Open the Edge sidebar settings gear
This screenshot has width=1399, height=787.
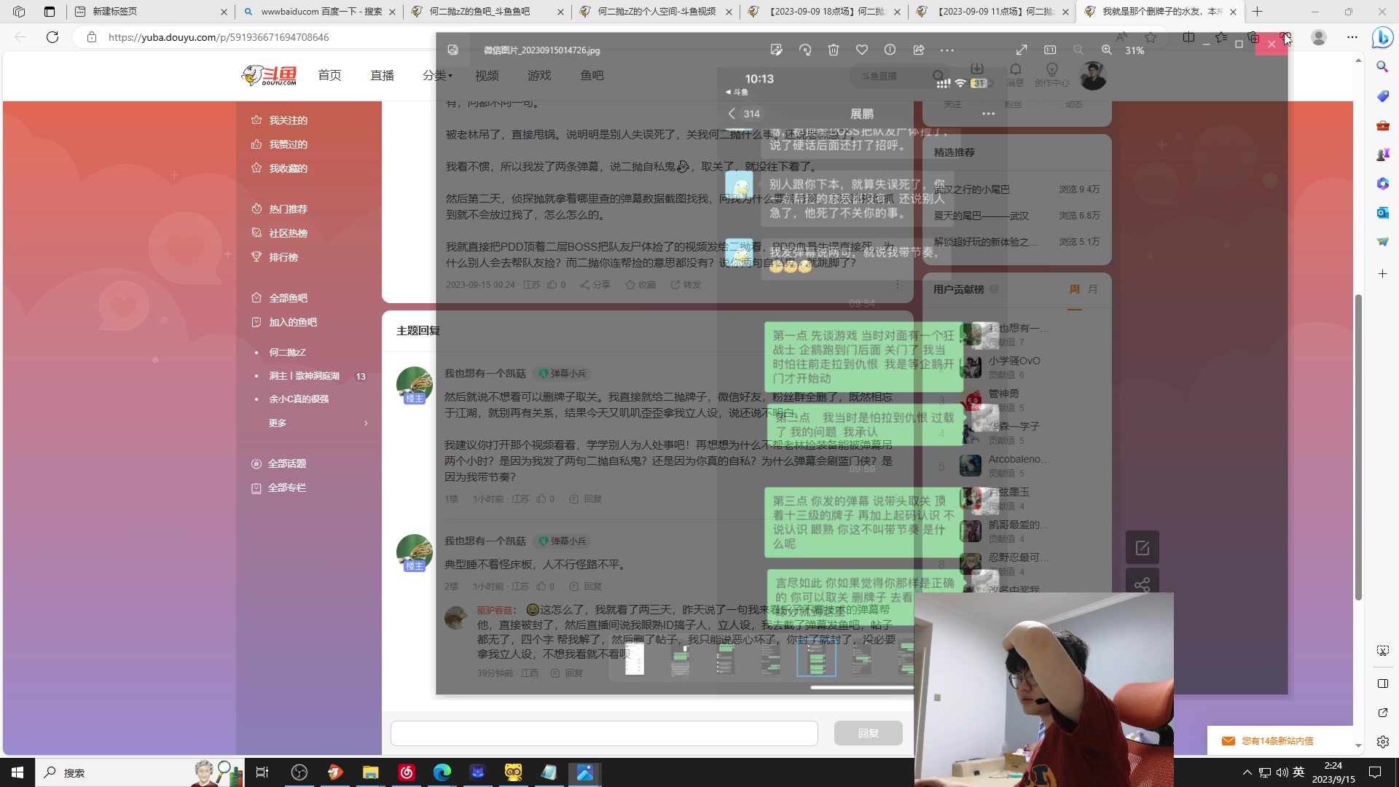1382,742
